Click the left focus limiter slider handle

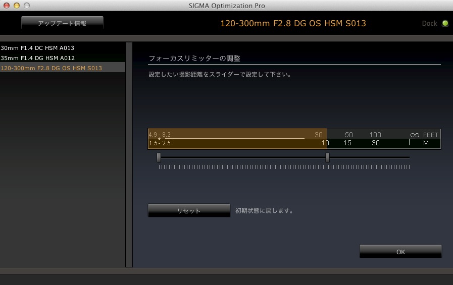pyautogui.click(x=159, y=157)
